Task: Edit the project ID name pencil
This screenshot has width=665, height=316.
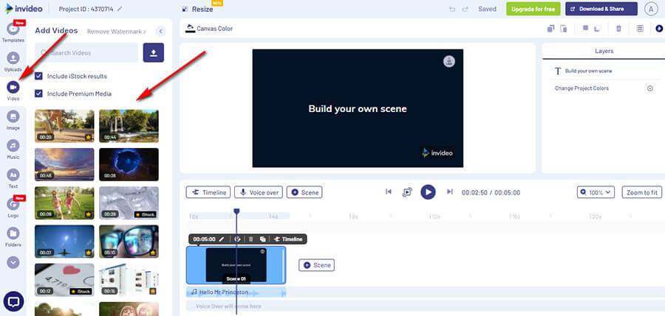Action: coord(120,10)
